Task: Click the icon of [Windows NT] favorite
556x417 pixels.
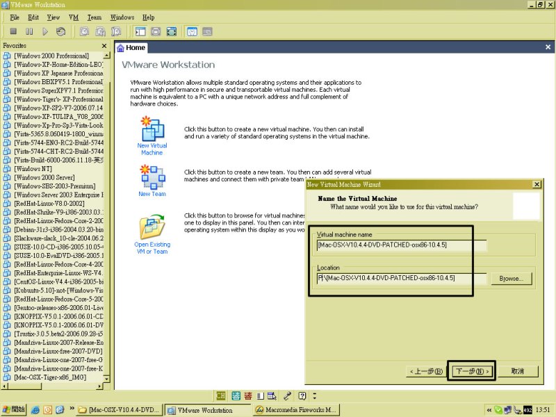Action: click(7, 169)
